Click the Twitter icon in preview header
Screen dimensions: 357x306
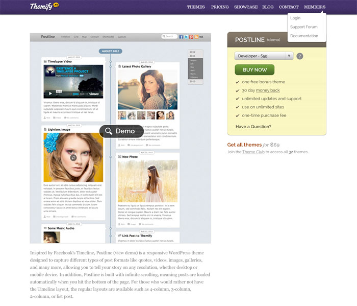pos(186,37)
